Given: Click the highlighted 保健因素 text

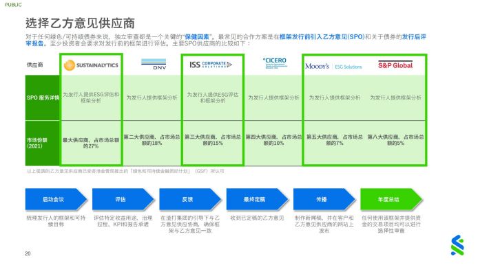Looking at the screenshot, I should [x=197, y=36].
